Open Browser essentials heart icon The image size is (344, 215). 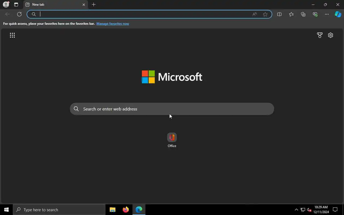click(x=315, y=14)
